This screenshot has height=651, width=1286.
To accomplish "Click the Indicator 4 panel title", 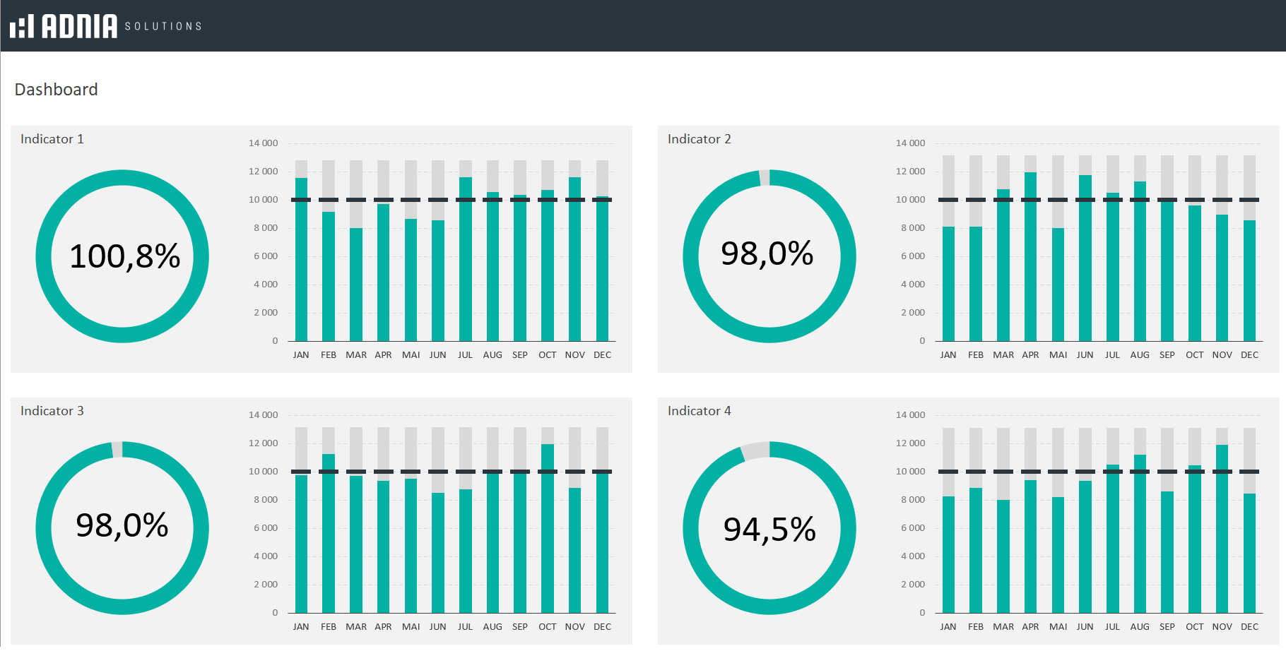I will click(x=699, y=411).
